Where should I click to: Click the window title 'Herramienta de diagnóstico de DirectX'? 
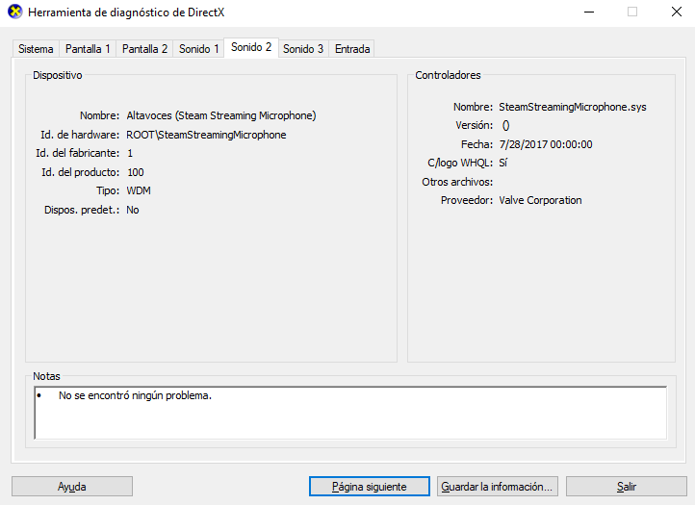(126, 13)
